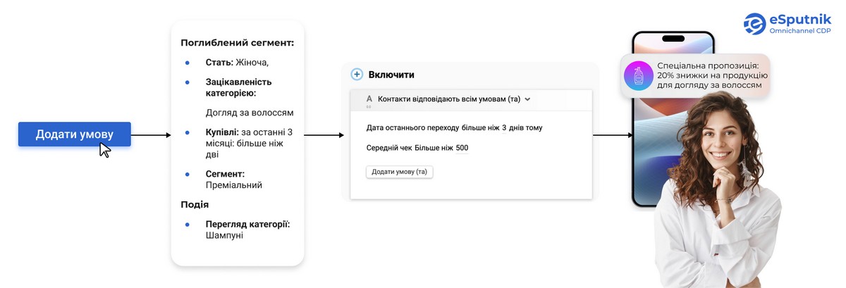Click the "Поглиблений сегмент" heading
The image size is (846, 288).
[x=237, y=43]
